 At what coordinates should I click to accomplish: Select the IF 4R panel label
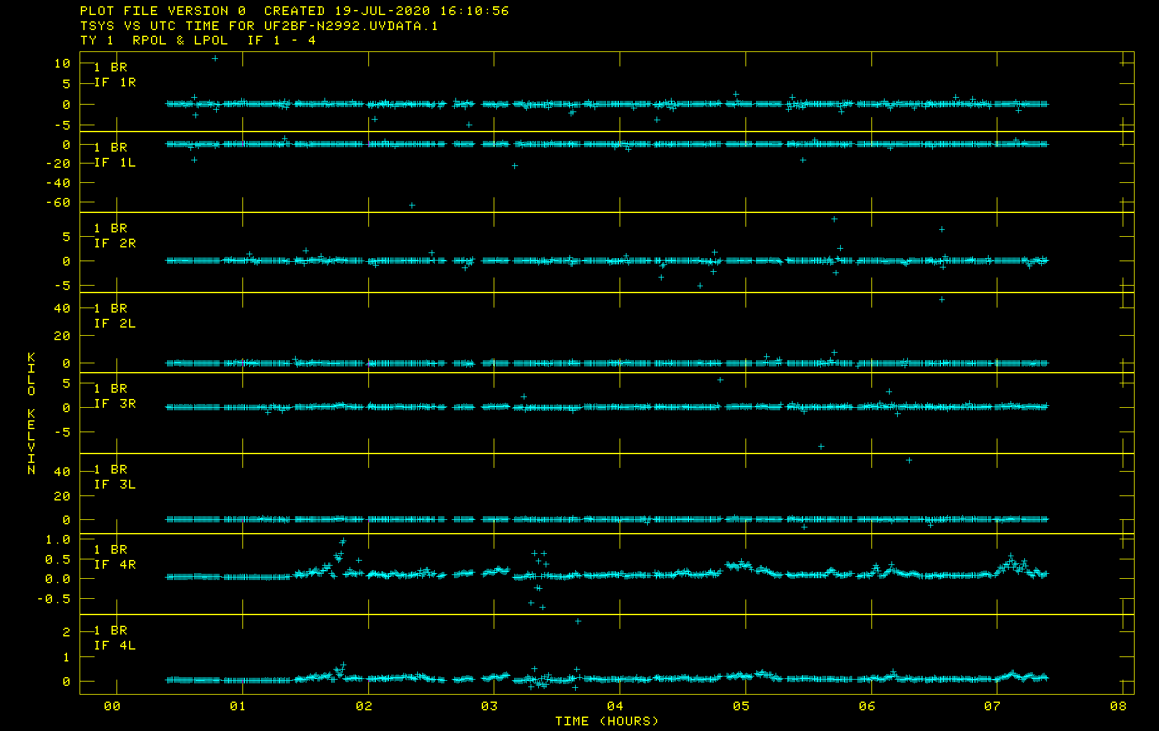pyautogui.click(x=115, y=565)
